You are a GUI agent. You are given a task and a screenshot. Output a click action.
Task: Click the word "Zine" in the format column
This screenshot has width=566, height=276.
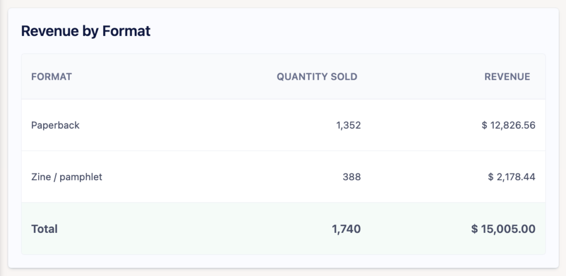[x=42, y=177]
